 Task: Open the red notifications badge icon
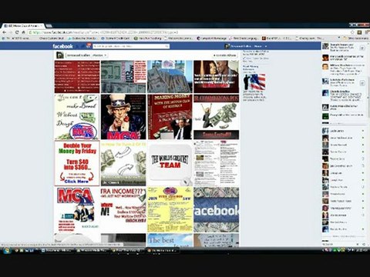point(89,46)
